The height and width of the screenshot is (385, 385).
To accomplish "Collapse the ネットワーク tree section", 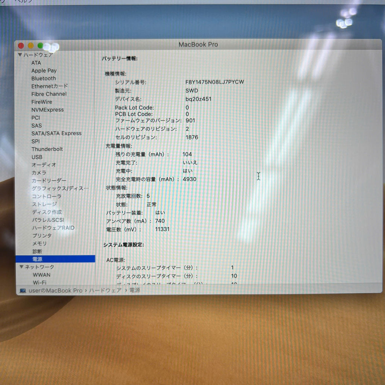I will click(21, 267).
